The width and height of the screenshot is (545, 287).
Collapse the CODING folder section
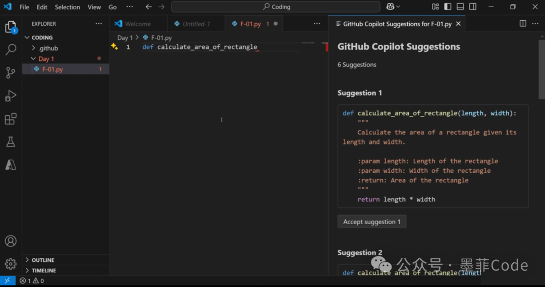pos(66,37)
